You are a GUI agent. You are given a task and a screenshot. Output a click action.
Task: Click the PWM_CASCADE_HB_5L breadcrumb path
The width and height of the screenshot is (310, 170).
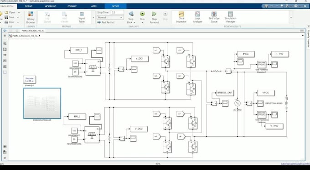[x=25, y=36]
